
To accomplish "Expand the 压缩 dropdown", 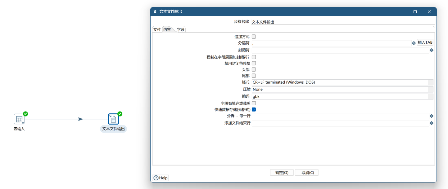I will 430,90.
